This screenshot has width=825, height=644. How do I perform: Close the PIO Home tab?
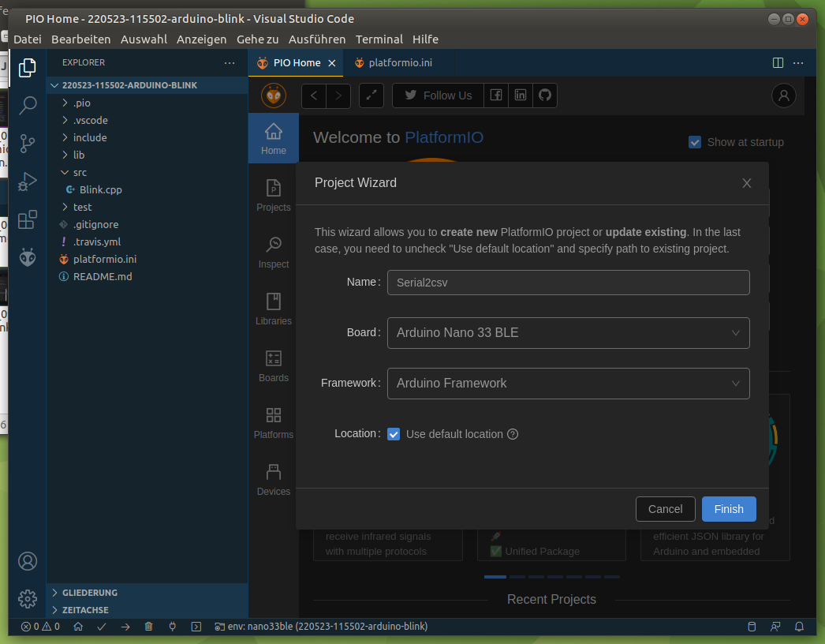click(332, 63)
